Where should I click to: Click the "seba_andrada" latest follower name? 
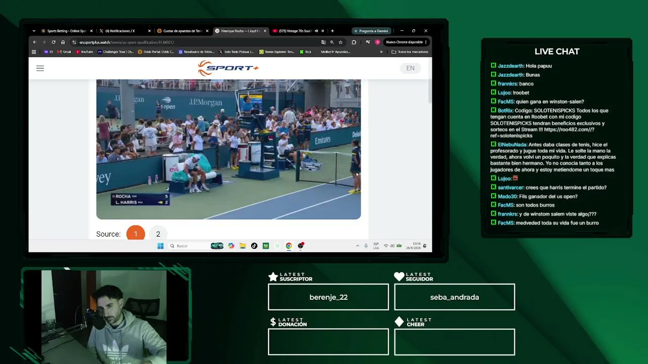tap(455, 297)
